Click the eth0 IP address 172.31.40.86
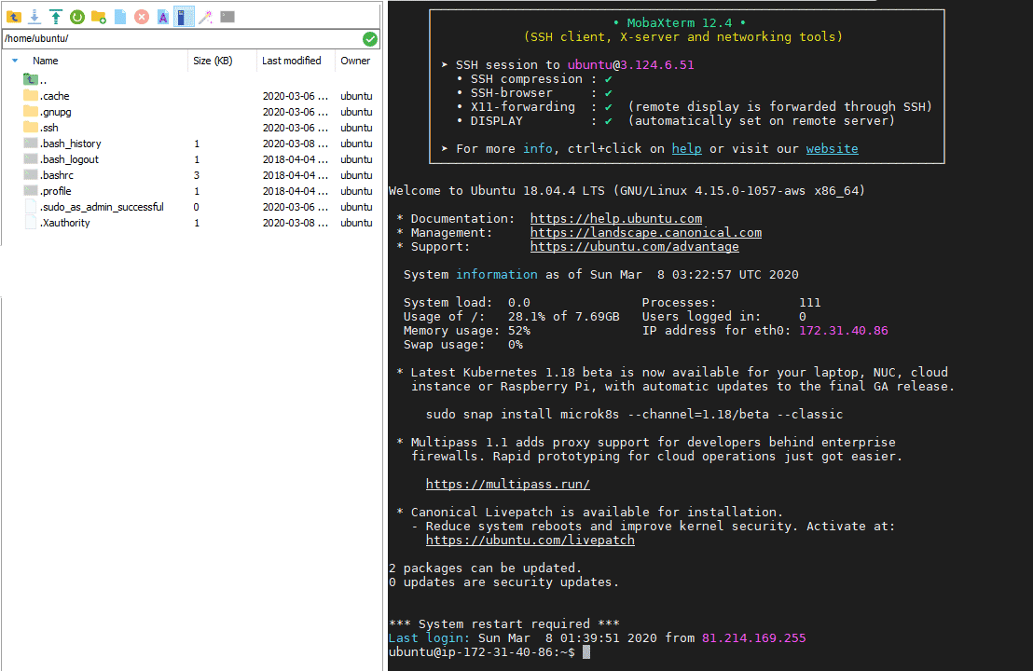 coord(843,331)
